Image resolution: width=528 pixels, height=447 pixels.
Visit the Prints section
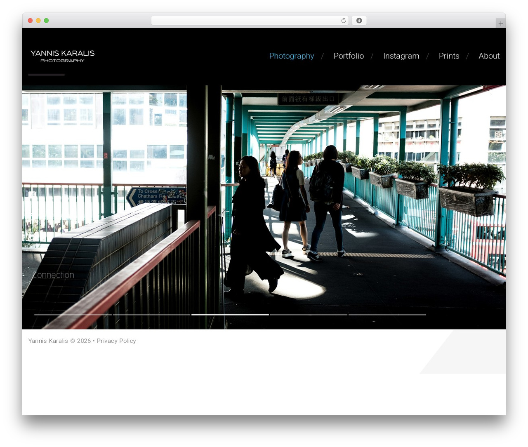pyautogui.click(x=449, y=56)
